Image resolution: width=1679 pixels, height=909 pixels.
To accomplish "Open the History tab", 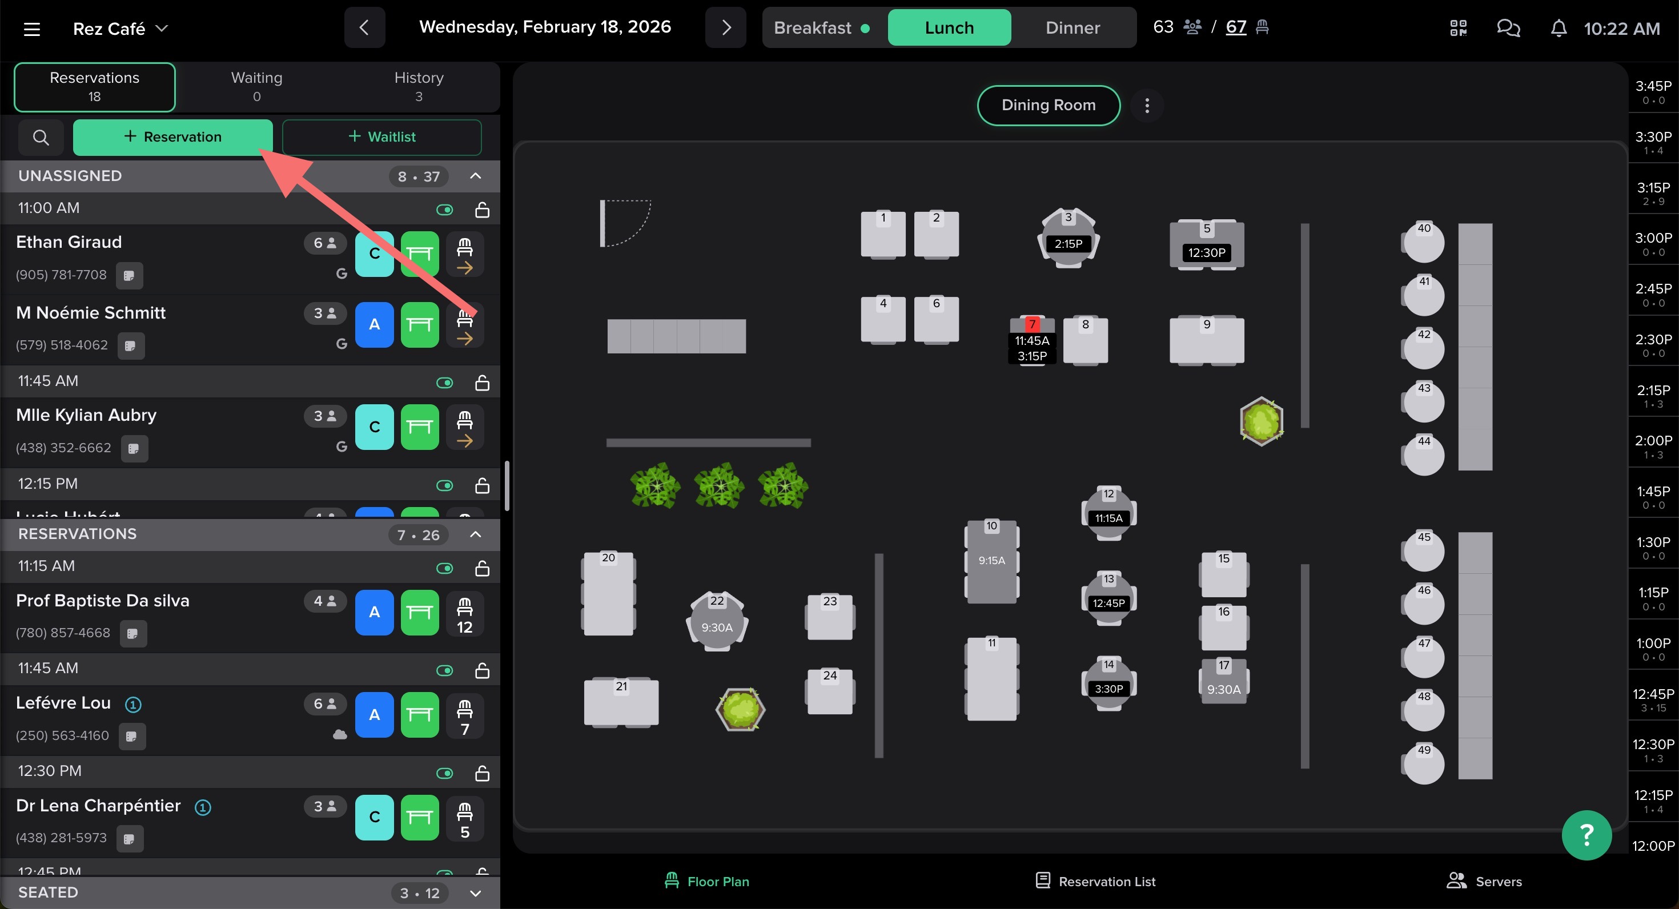I will pyautogui.click(x=419, y=87).
